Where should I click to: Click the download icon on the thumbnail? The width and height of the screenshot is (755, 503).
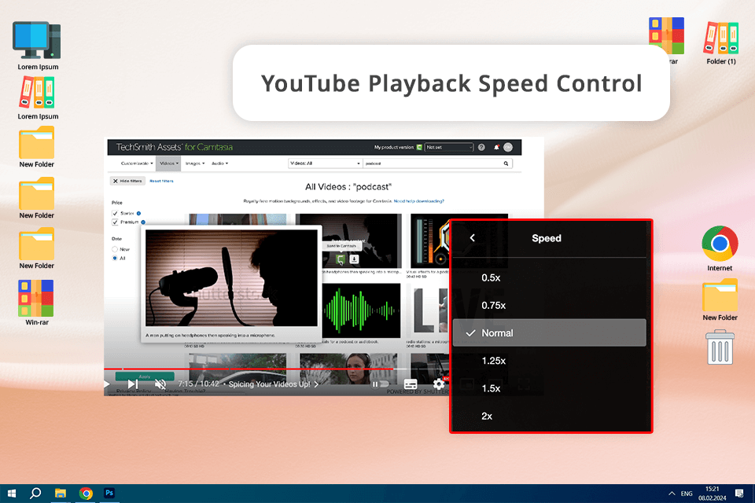pos(354,259)
